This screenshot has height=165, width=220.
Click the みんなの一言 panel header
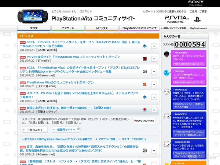pos(185,36)
